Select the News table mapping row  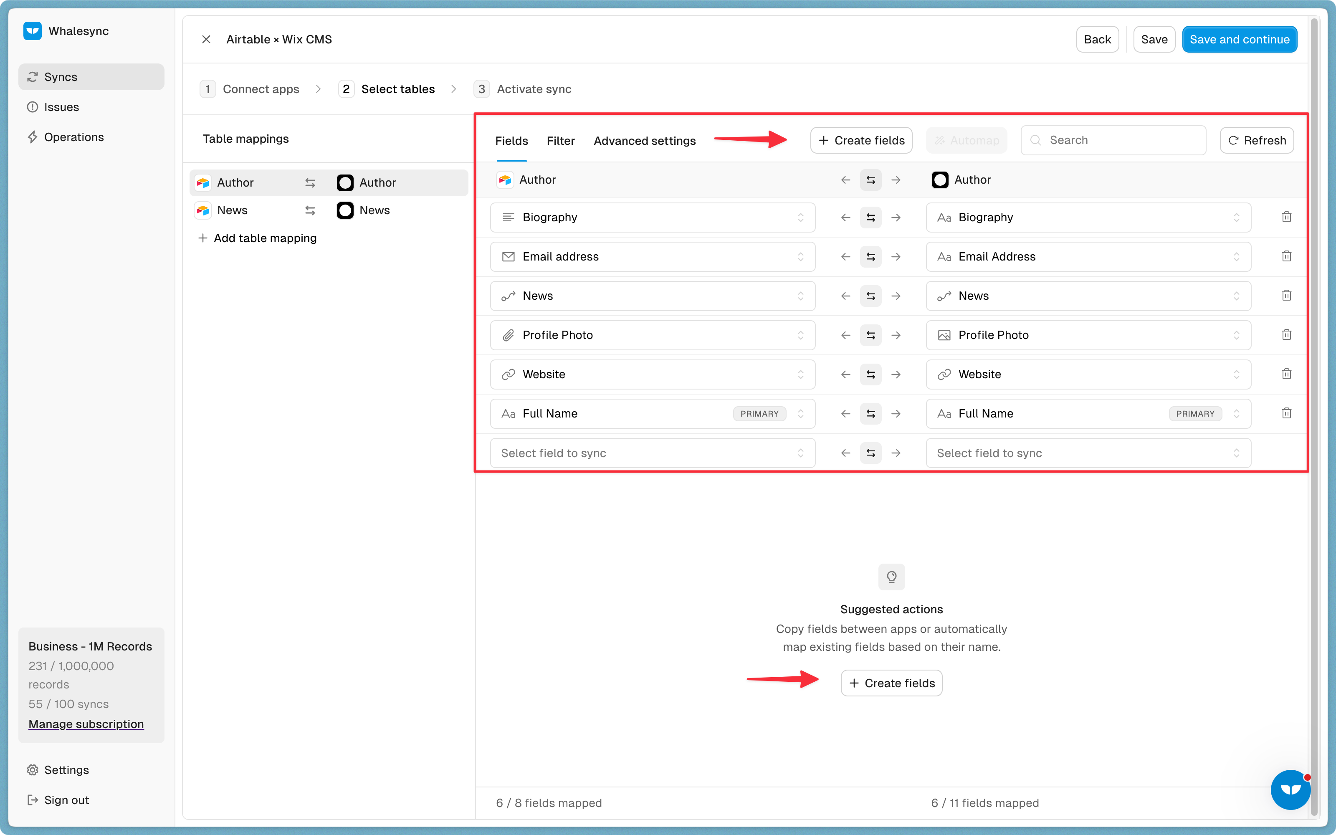click(x=329, y=210)
